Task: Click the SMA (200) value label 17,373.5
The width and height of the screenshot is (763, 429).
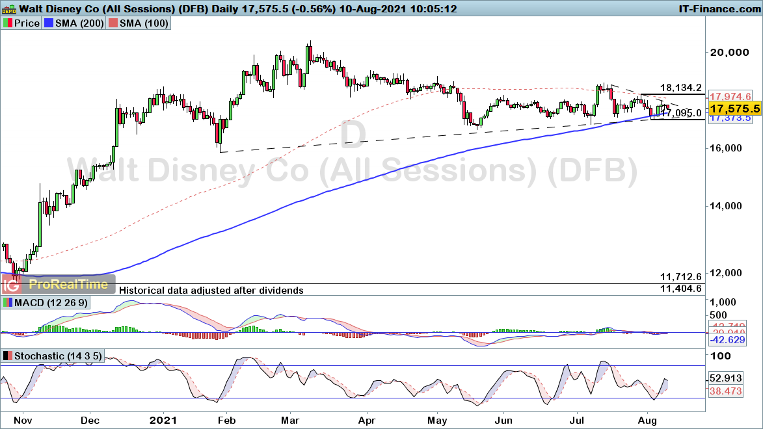Action: (x=730, y=118)
